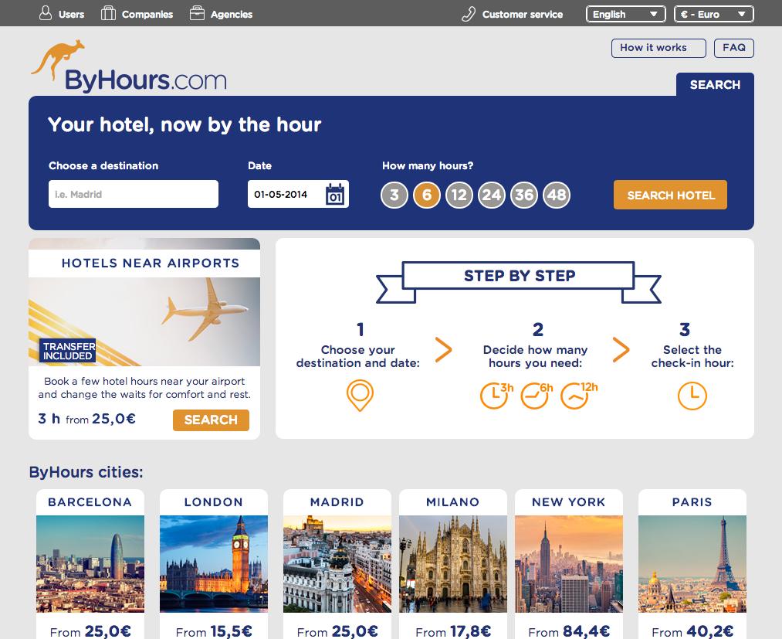Viewport: 782px width, 639px height.
Task: Click the Customer service phone icon
Action: coord(469,14)
